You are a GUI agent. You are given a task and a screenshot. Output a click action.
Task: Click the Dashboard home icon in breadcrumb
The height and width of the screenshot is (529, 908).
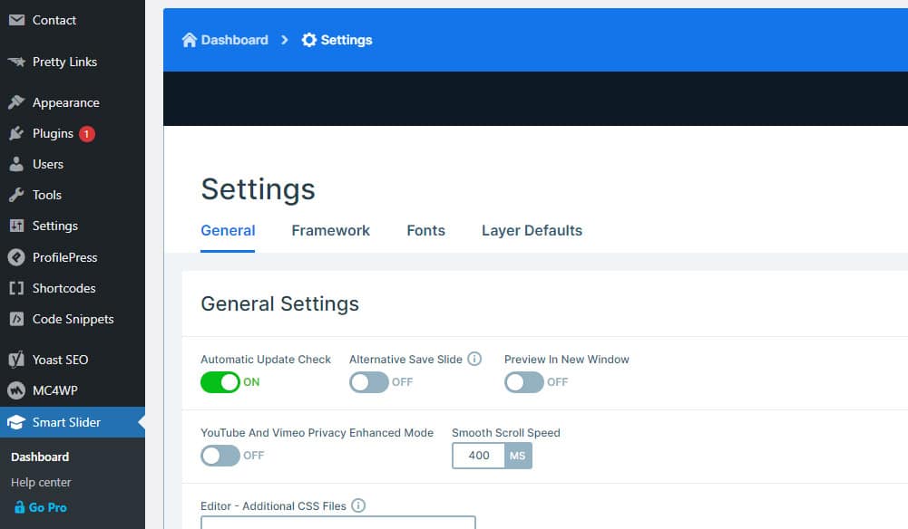(190, 40)
